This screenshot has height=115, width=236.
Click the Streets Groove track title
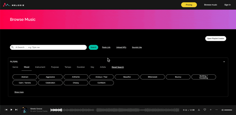click(36, 109)
